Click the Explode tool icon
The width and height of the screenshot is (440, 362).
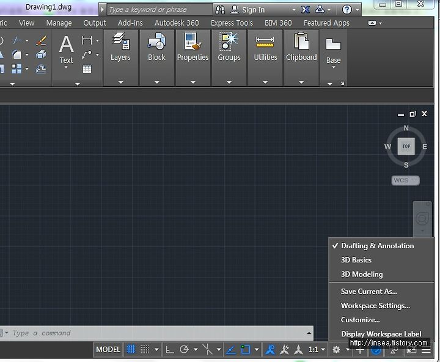click(41, 54)
